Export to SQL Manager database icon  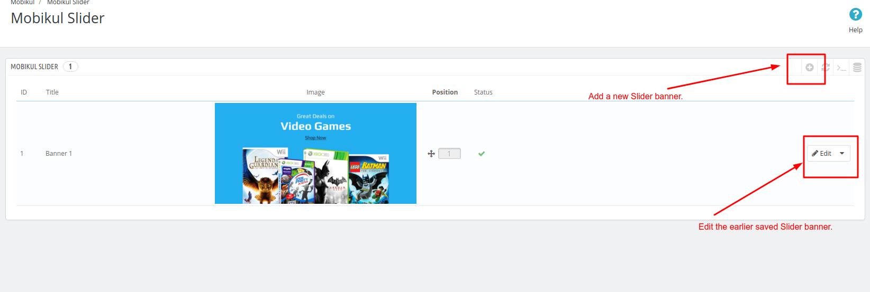[x=857, y=67]
